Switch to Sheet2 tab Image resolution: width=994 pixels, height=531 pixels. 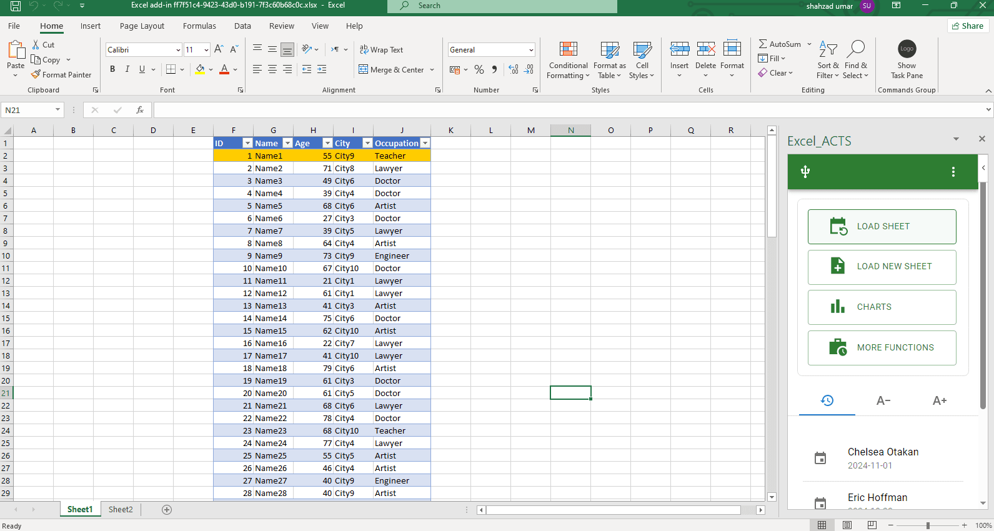point(121,510)
